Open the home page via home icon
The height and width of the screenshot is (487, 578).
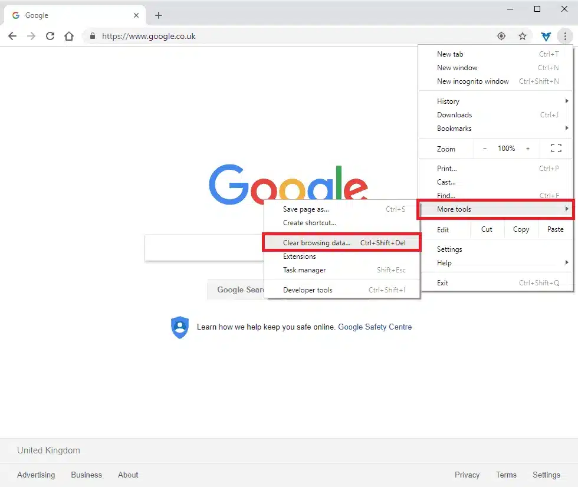pyautogui.click(x=69, y=36)
